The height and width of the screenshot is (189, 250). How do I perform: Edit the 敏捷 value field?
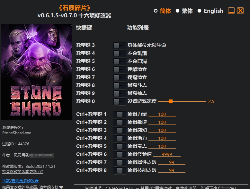point(162,122)
